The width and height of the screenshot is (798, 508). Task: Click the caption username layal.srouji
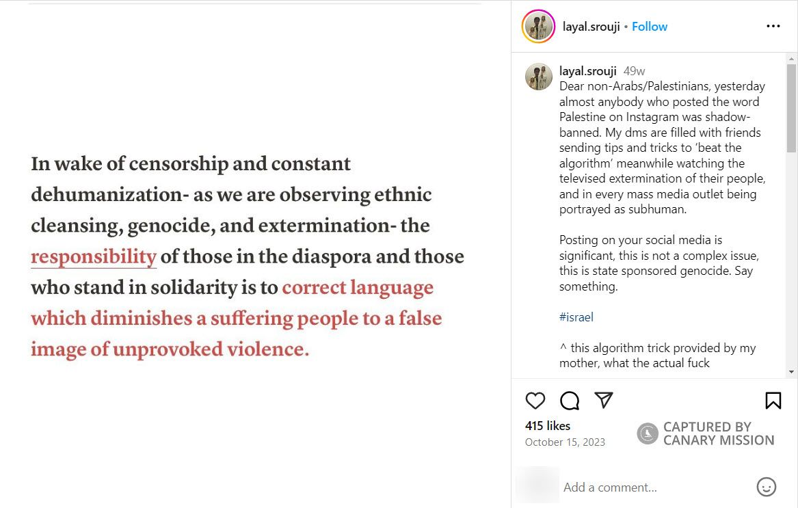[x=588, y=71]
